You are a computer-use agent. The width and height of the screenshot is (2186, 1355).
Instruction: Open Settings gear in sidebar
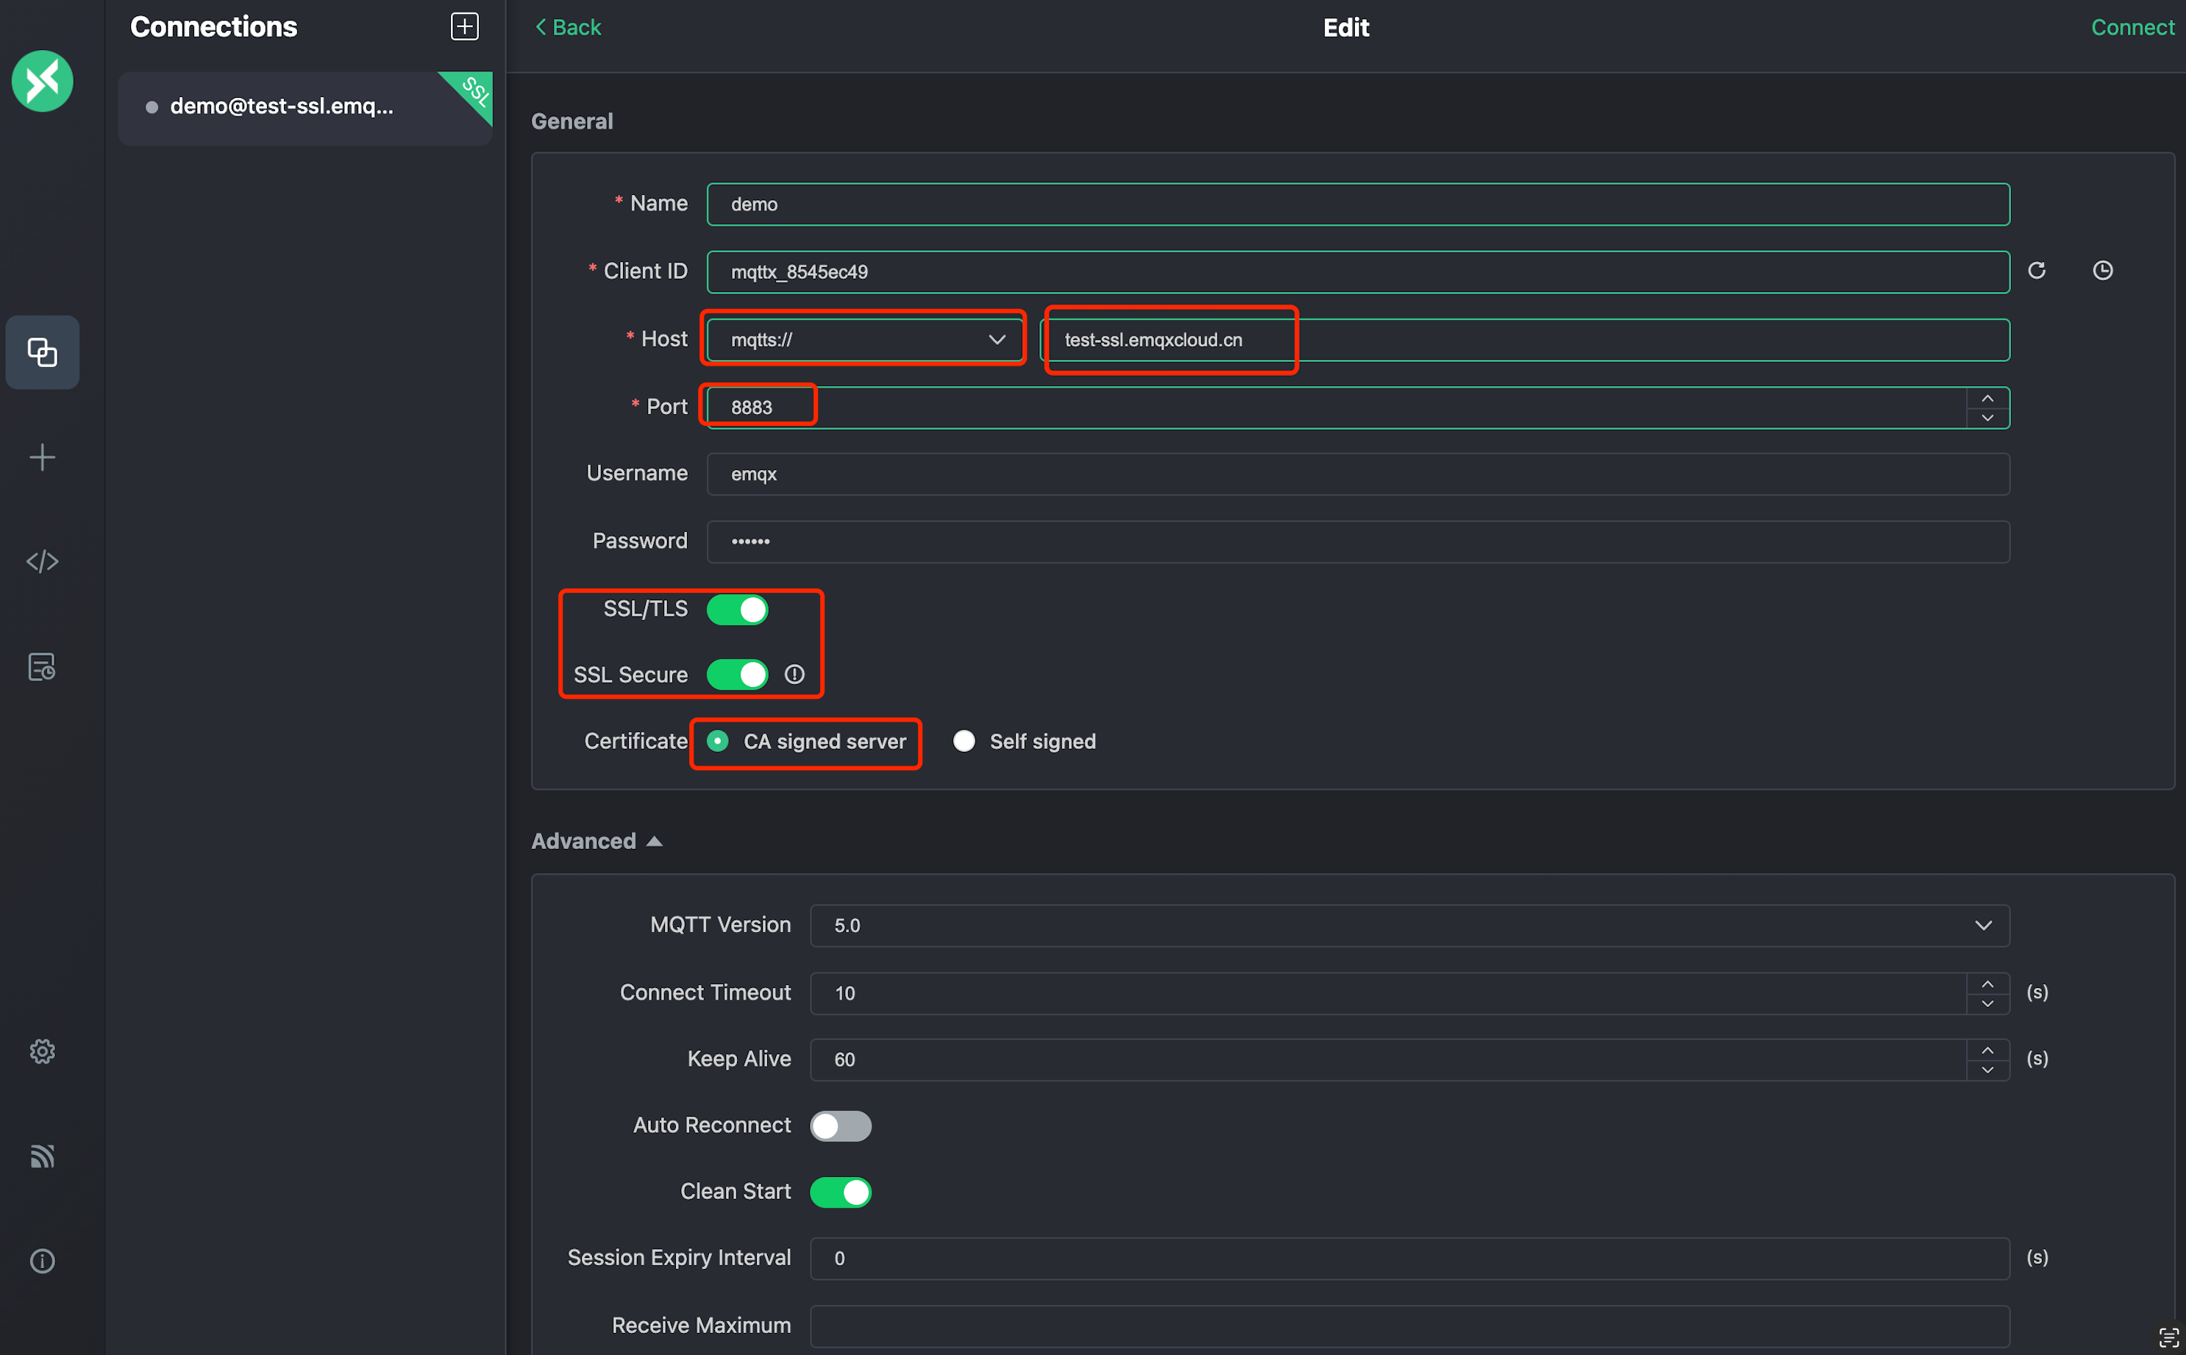[42, 1051]
